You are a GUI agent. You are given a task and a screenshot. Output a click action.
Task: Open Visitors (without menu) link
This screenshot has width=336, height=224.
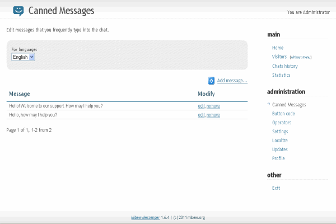pyautogui.click(x=300, y=57)
